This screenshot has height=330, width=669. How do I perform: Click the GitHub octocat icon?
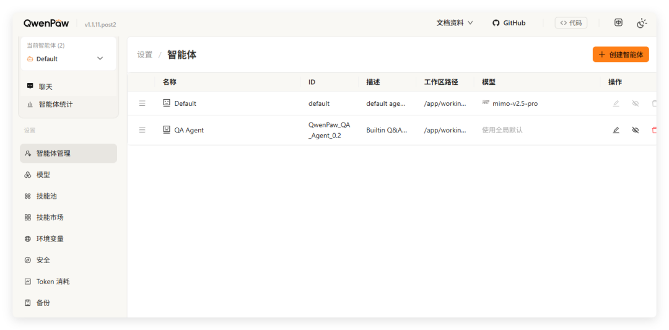(x=496, y=23)
